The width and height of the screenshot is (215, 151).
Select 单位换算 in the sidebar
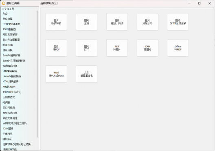point(8,19)
